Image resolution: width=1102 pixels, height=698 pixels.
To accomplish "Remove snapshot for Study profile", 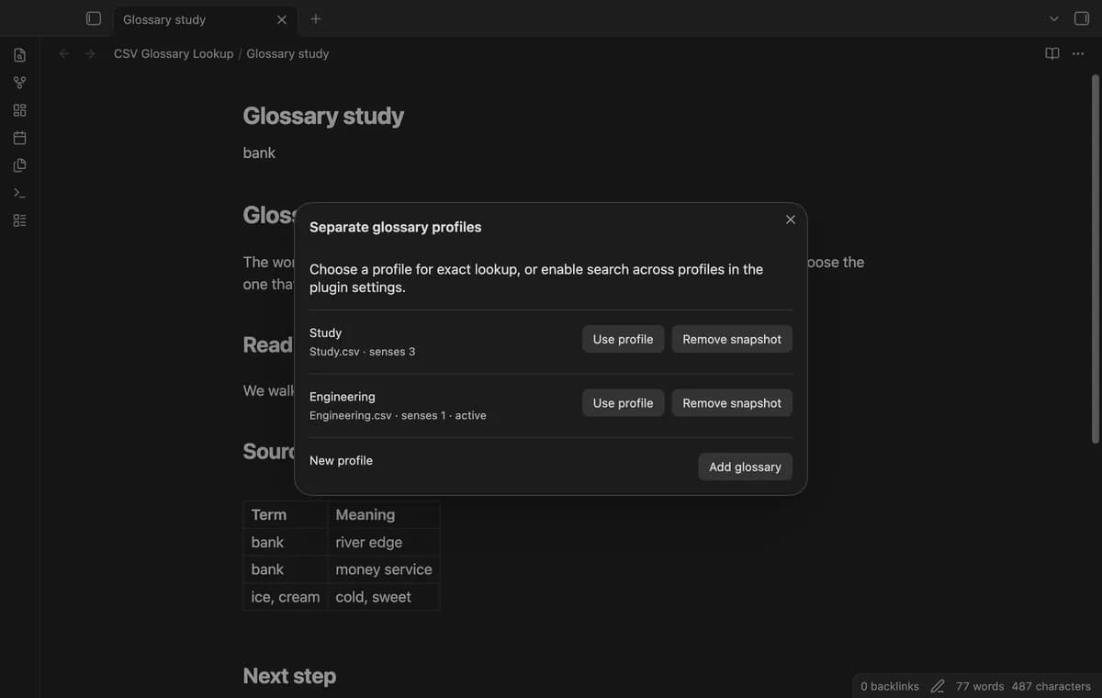I will pos(732,339).
